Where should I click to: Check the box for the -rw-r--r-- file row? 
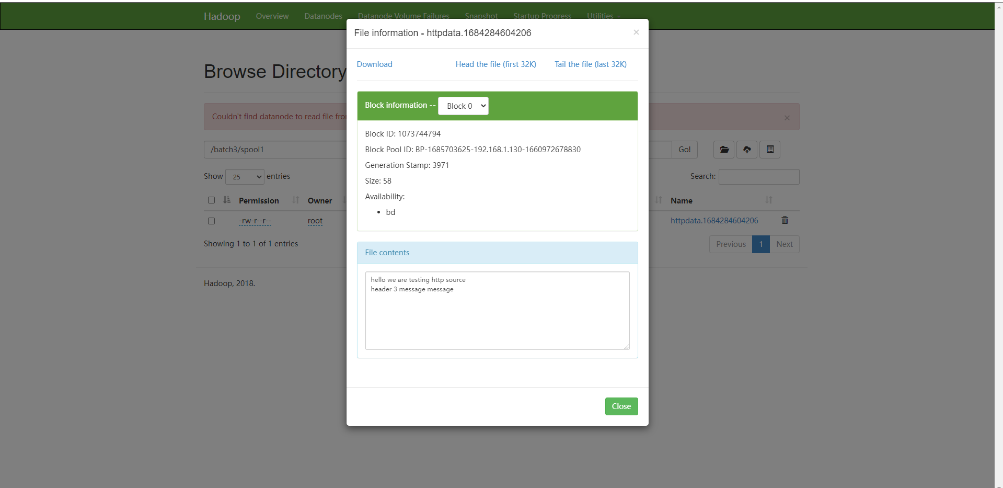[211, 221]
